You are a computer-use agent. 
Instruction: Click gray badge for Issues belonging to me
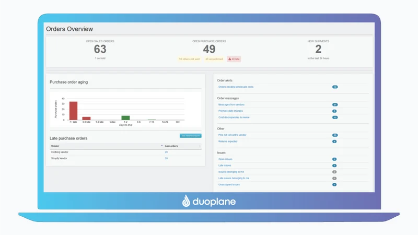point(334,172)
